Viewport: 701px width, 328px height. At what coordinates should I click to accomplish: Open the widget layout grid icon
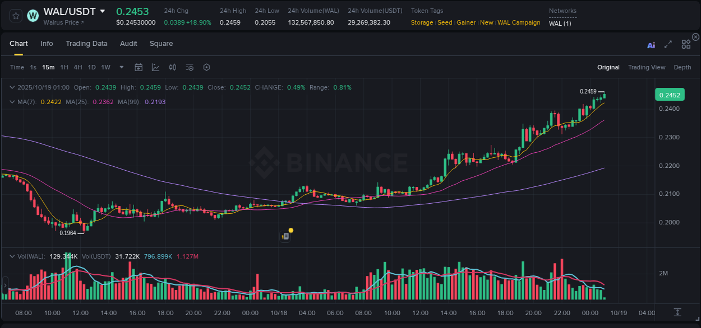[x=686, y=44]
